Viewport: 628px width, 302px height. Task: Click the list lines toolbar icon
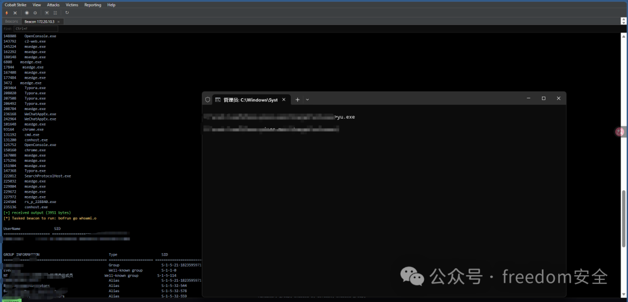click(55, 13)
